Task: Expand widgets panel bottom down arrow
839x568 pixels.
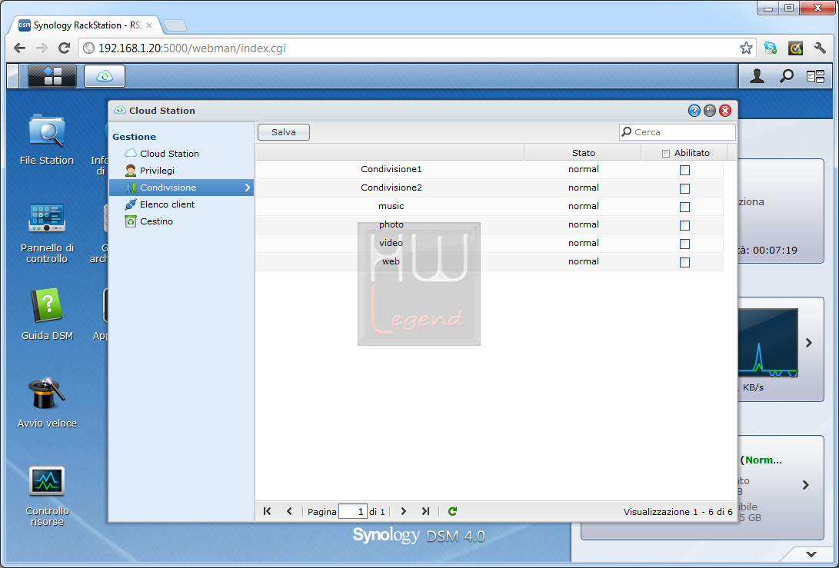Action: [811, 554]
